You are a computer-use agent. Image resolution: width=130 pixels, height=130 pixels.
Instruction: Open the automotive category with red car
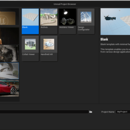click(x=9, y=88)
